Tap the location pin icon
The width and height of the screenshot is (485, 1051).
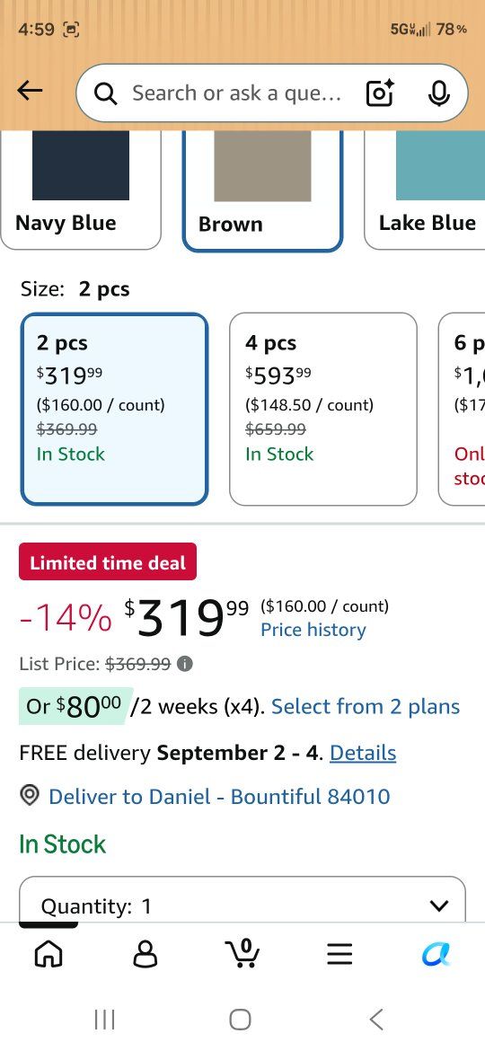tap(30, 796)
